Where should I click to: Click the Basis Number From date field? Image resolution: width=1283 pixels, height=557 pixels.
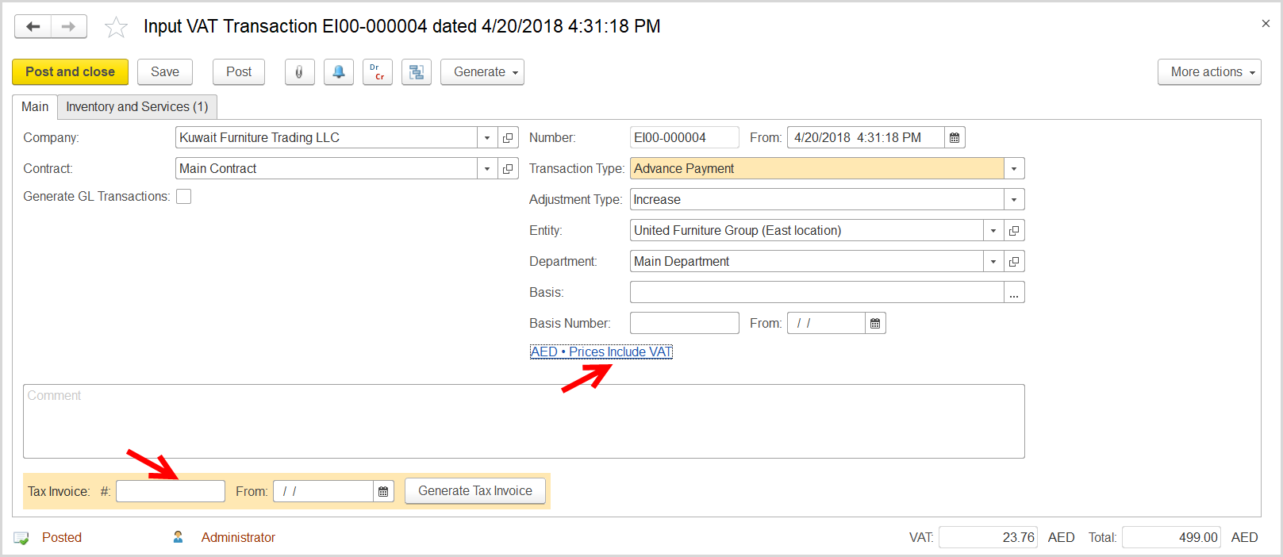click(x=826, y=323)
